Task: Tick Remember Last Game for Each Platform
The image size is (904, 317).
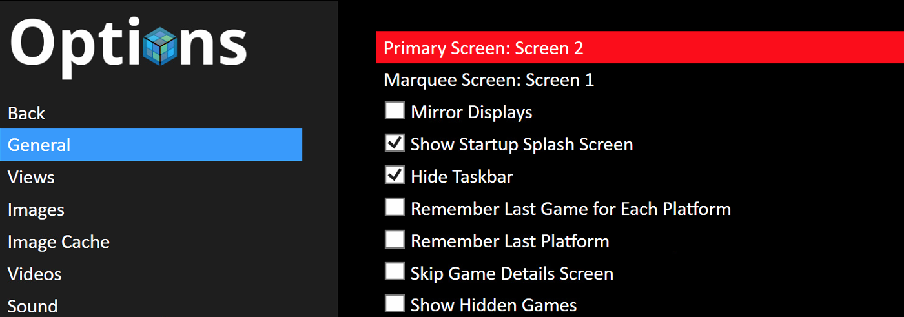Action: pos(395,207)
